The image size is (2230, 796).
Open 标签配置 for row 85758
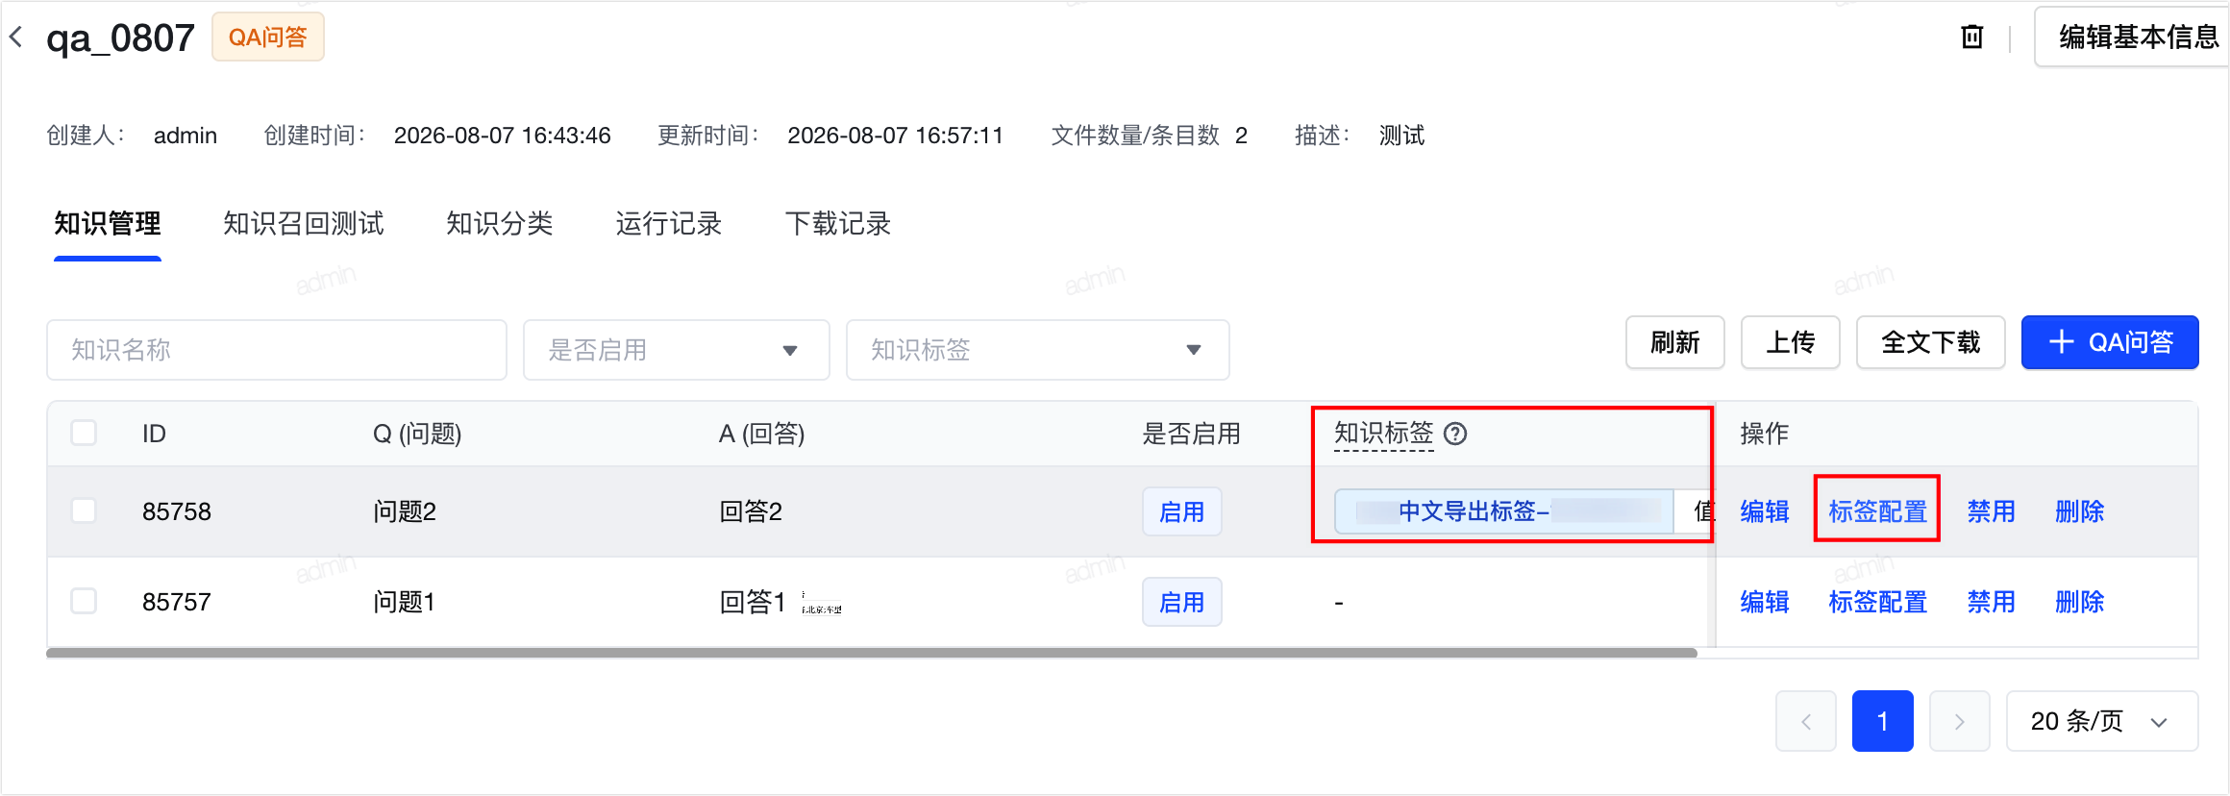coord(1878,511)
